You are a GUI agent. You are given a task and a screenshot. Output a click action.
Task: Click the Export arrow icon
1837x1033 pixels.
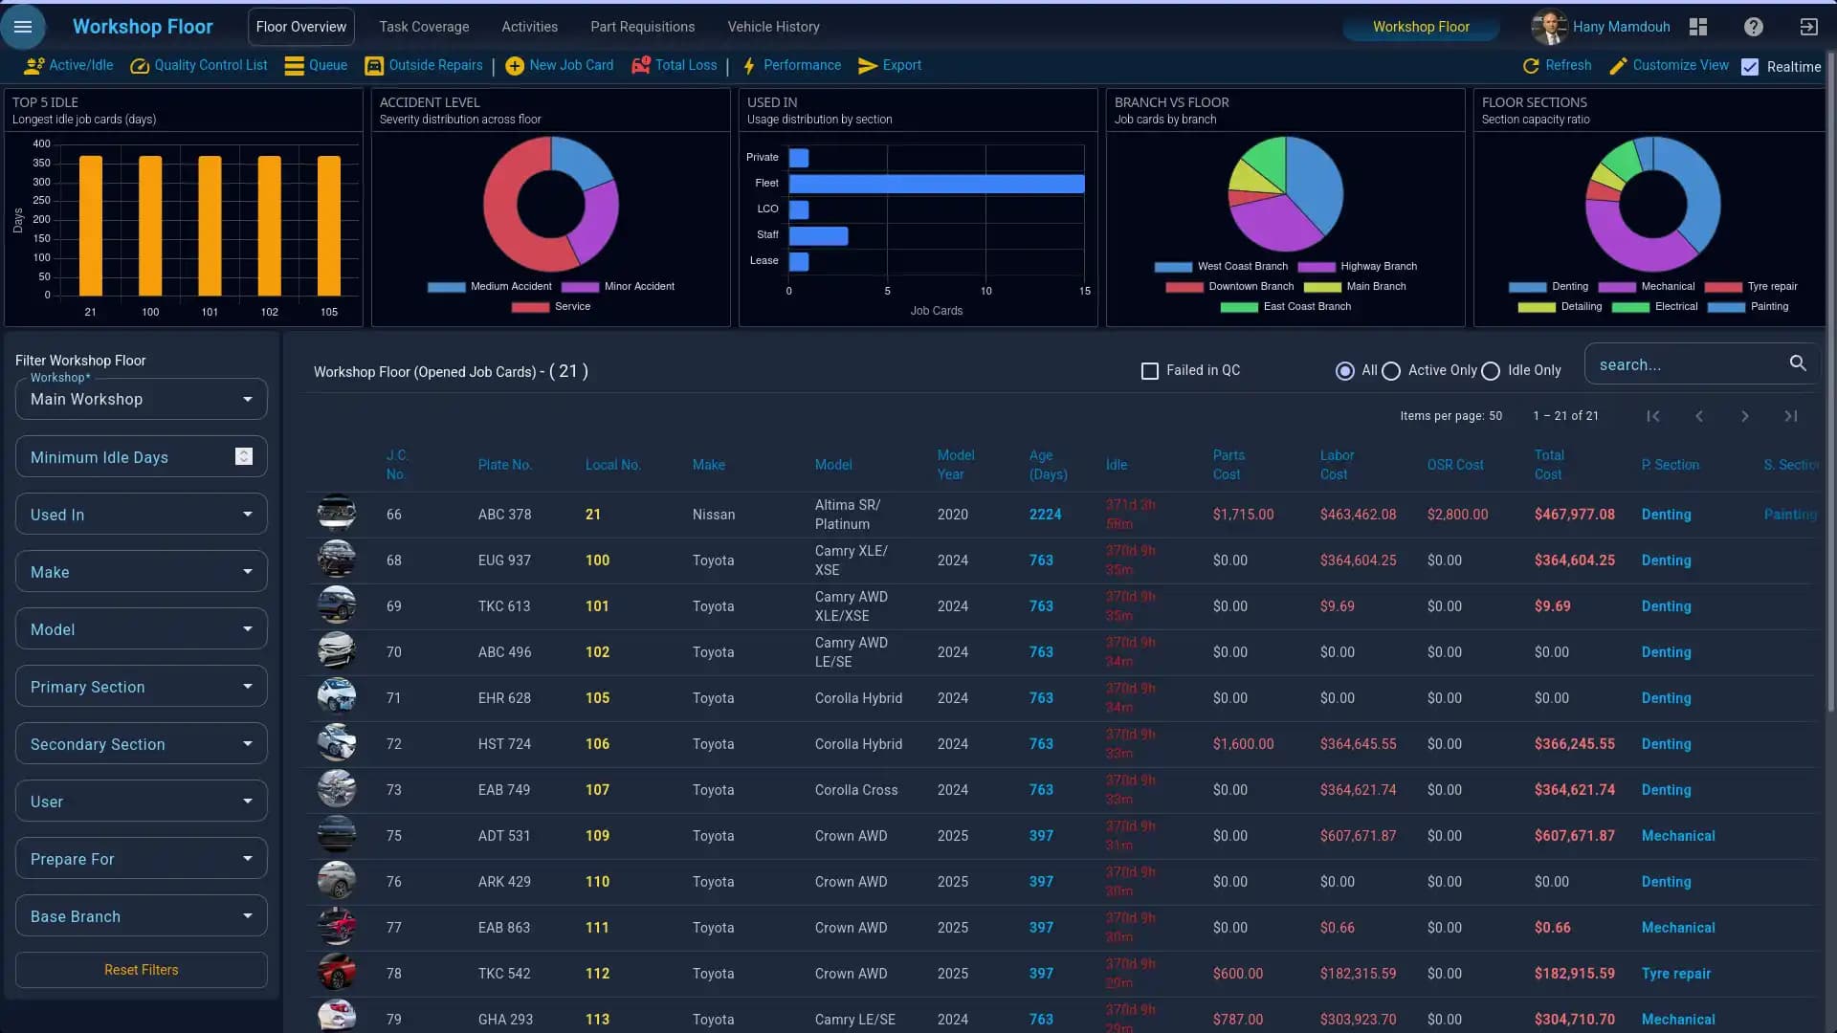click(868, 66)
